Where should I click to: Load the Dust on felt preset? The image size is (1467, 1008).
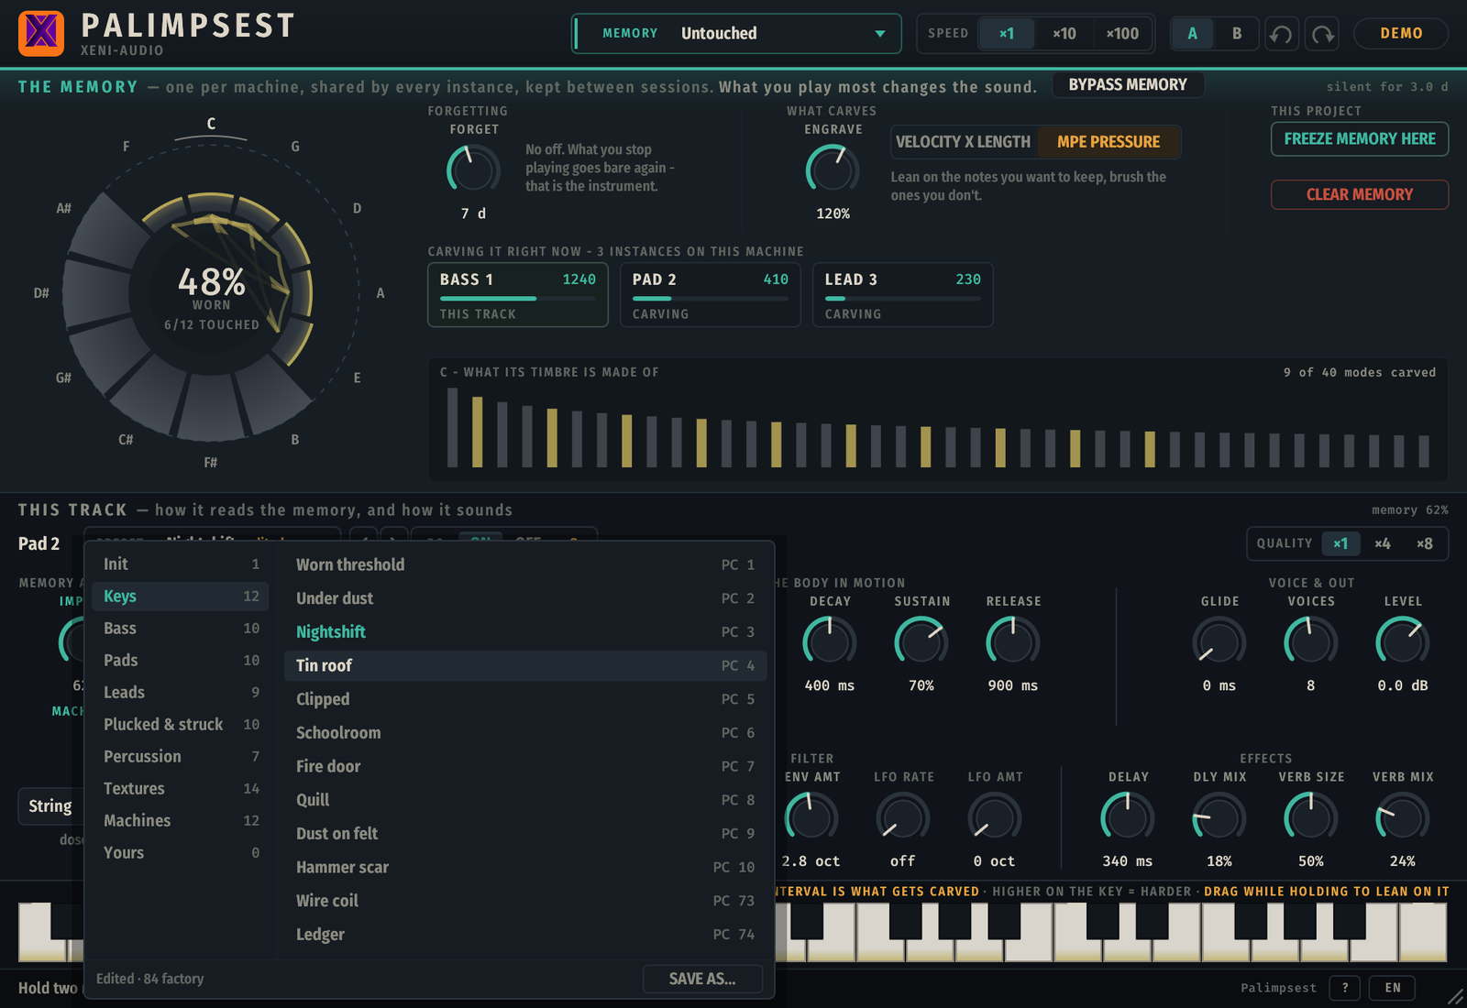pyautogui.click(x=525, y=834)
